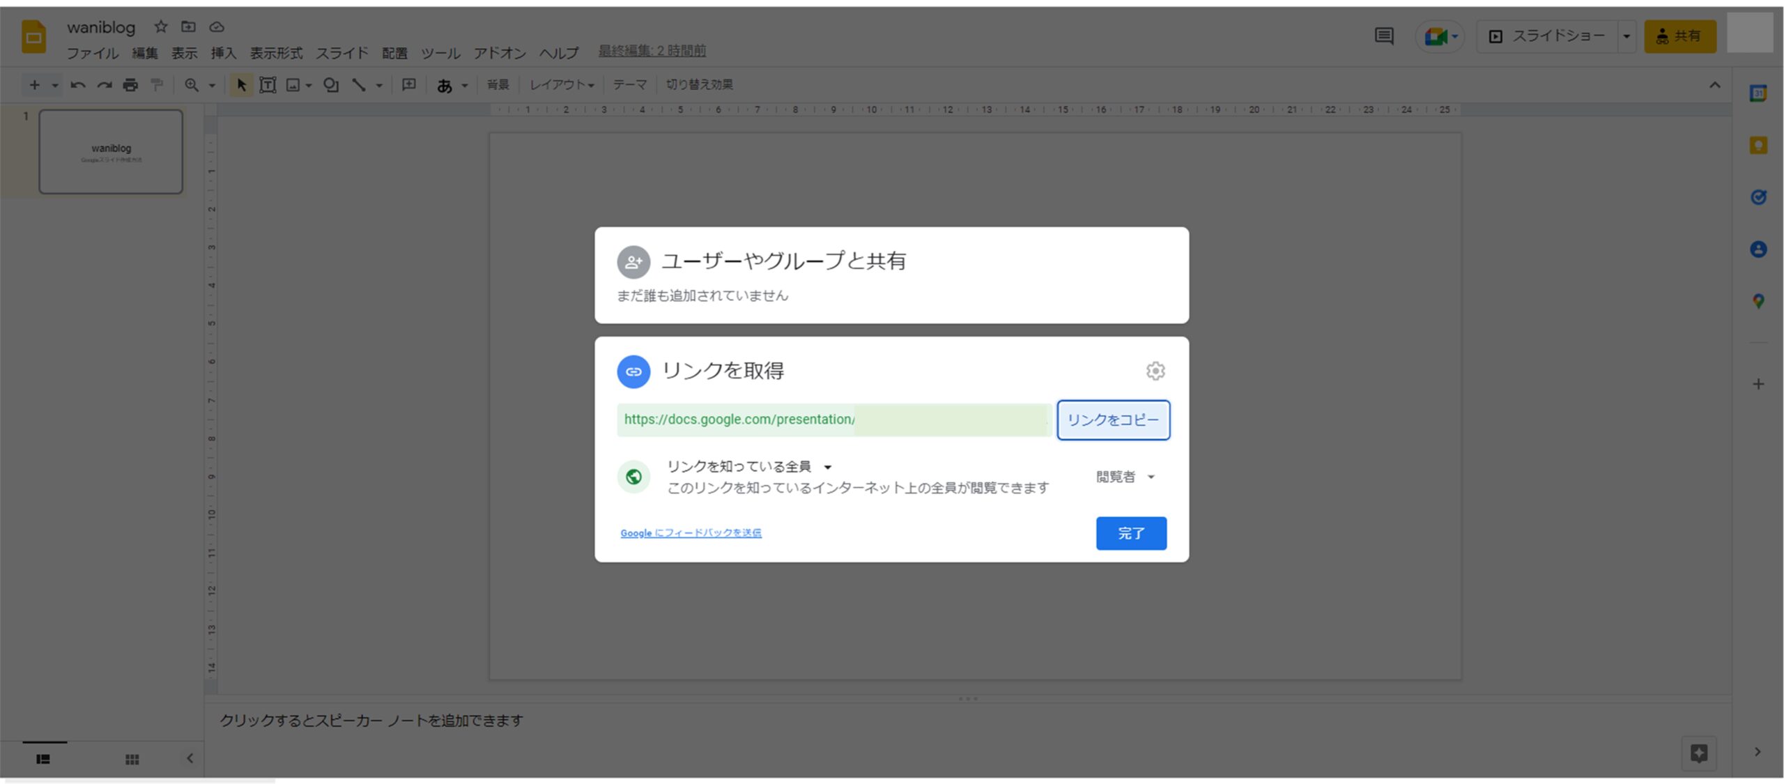Click the get add-ons plus icon
Viewport: 1784px width, 784px height.
point(1758,384)
